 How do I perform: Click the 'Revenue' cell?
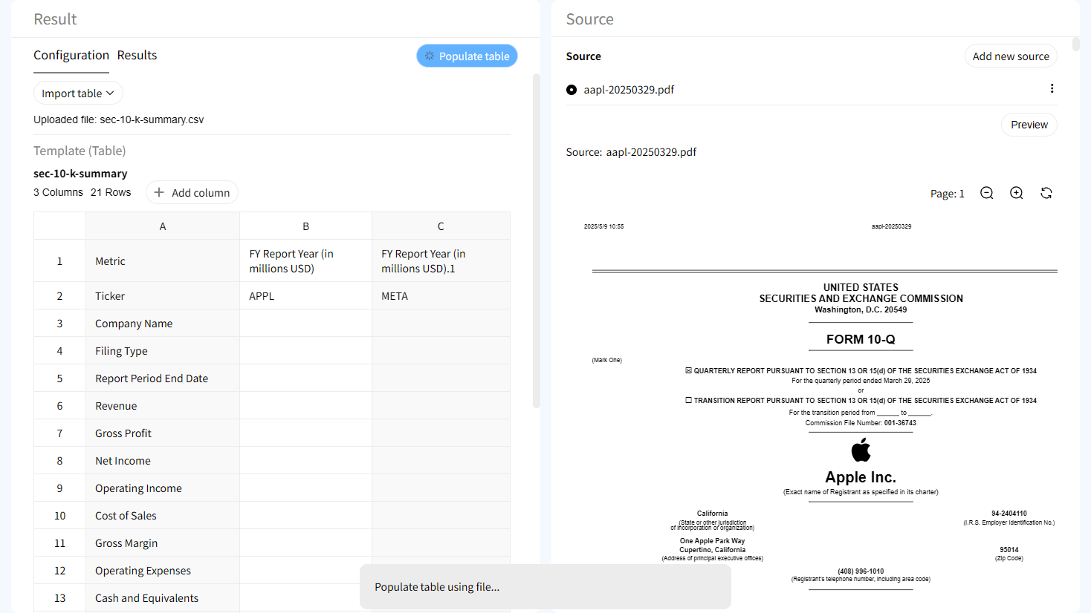click(x=163, y=406)
